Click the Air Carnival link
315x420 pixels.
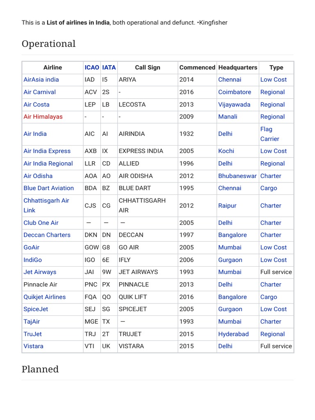(39, 92)
